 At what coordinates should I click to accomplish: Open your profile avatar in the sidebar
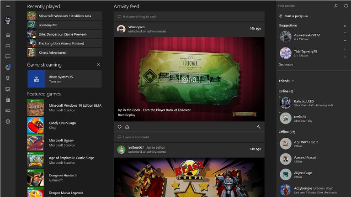(8, 20)
